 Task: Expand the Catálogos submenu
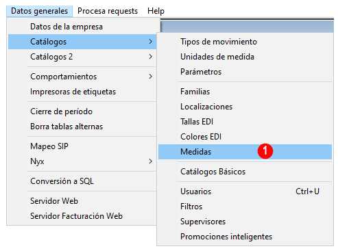coord(82,42)
